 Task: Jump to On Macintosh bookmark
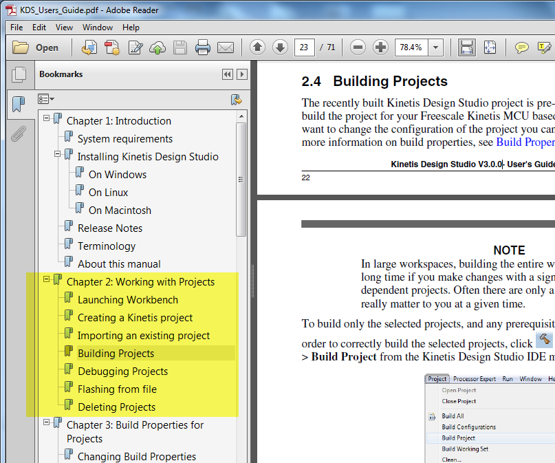[x=120, y=211]
